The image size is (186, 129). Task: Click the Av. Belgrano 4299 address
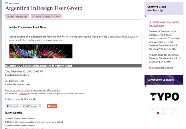[15, 81]
